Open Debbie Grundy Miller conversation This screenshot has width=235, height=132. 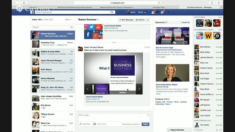(x=53, y=53)
